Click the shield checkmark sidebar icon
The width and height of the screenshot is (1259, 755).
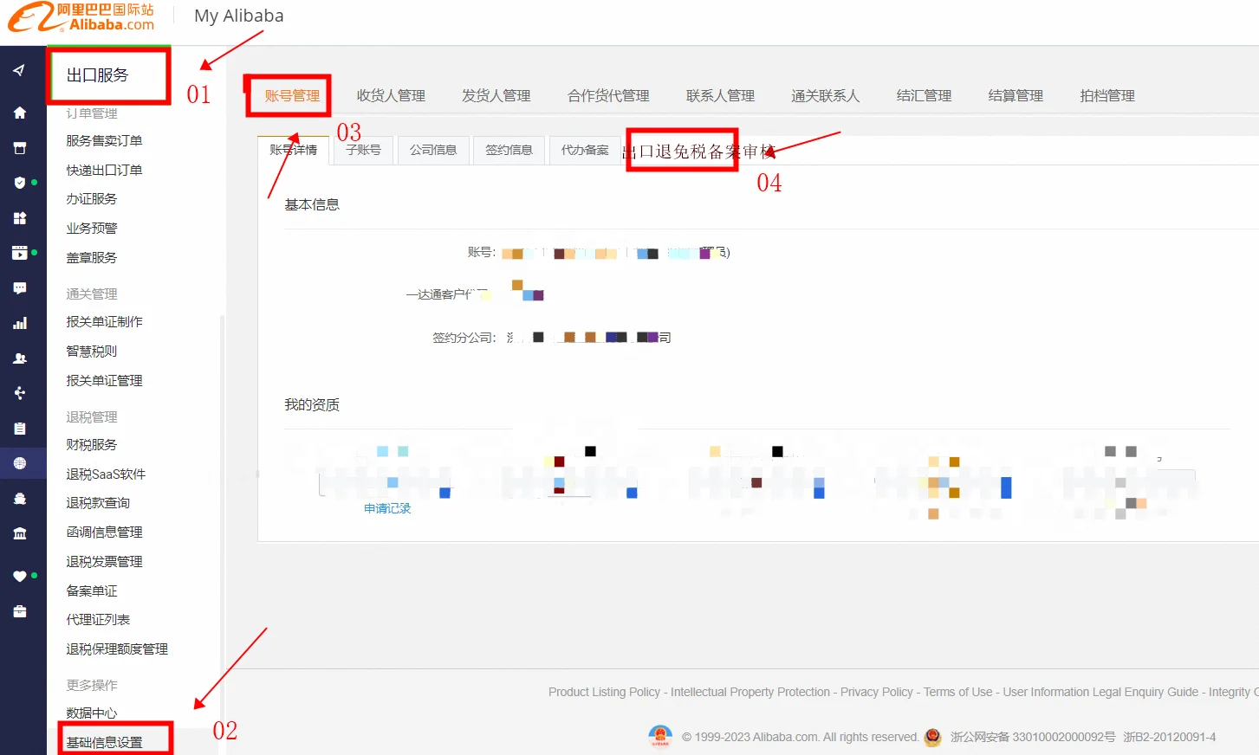click(20, 183)
